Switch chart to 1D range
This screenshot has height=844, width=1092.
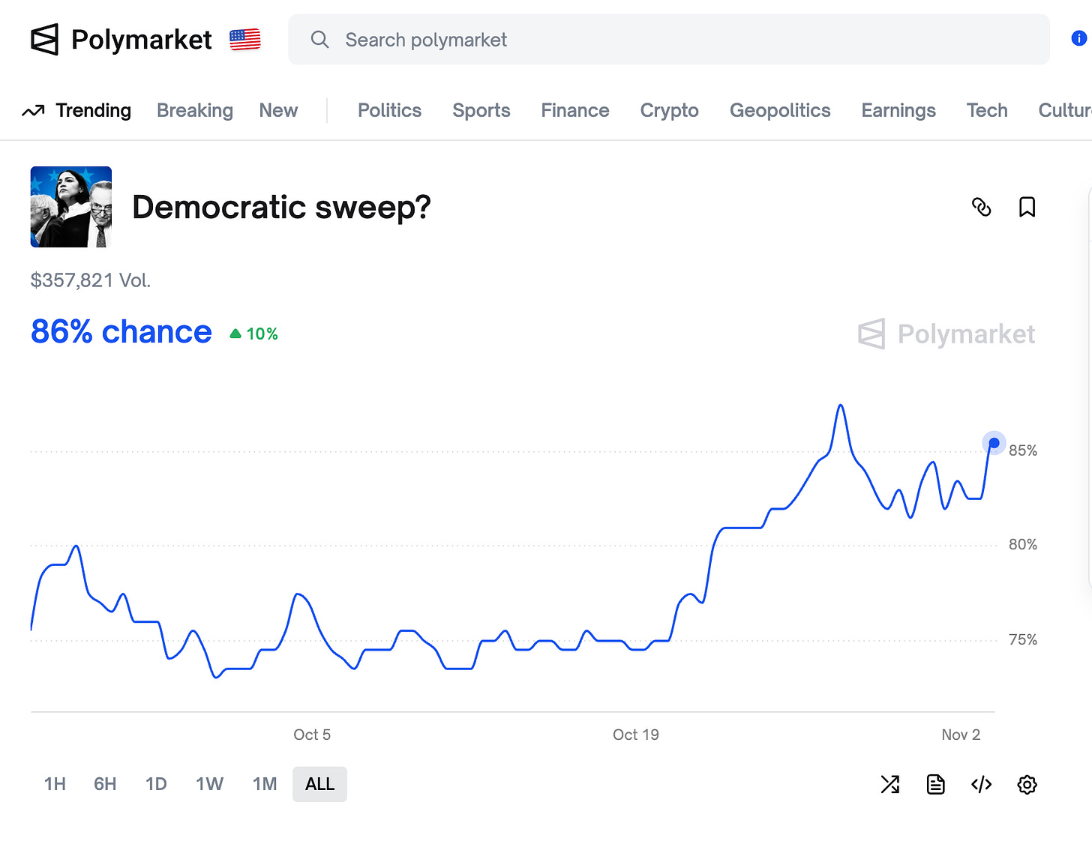tap(156, 784)
